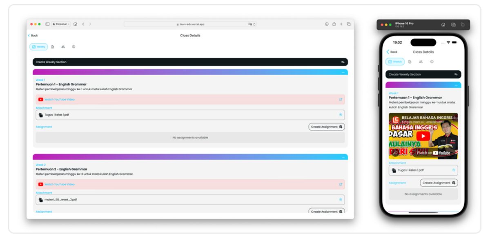The width and height of the screenshot is (490, 234).
Task: Open Week 1 options menu on iPhone
Action: point(456,85)
